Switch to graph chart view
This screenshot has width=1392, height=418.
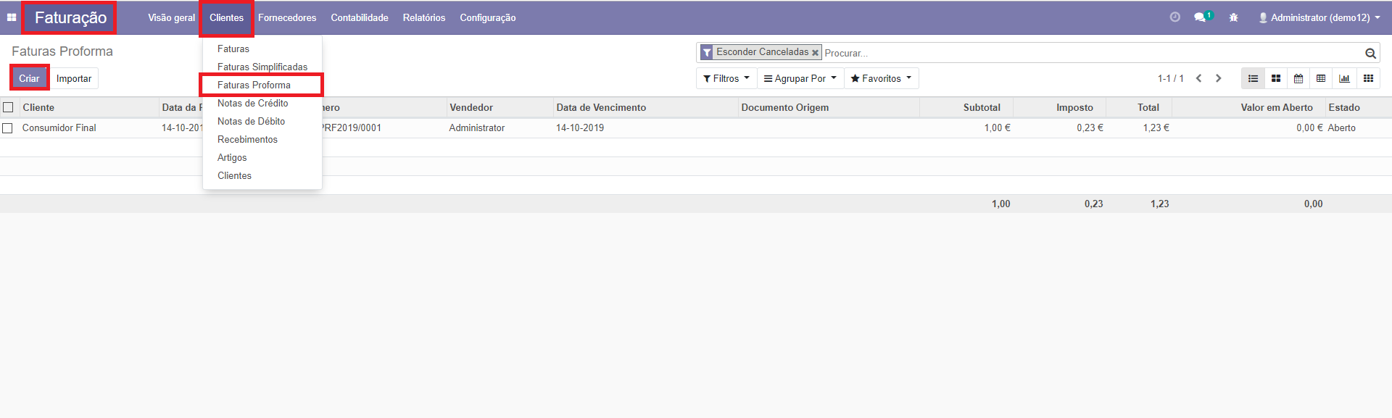pos(1344,78)
